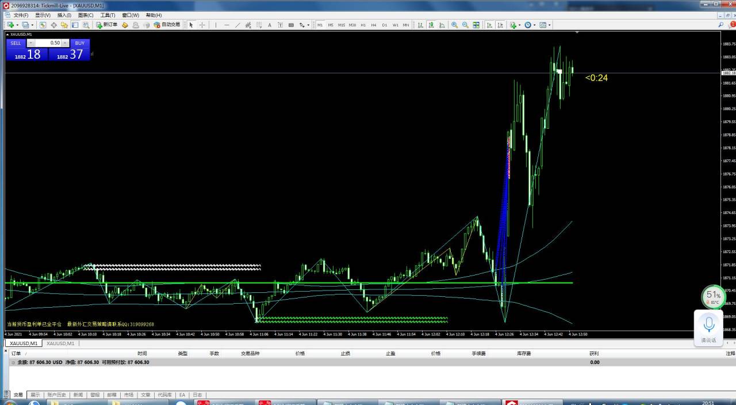Switch to M15 timeframe
The width and height of the screenshot is (736, 405).
click(342, 25)
